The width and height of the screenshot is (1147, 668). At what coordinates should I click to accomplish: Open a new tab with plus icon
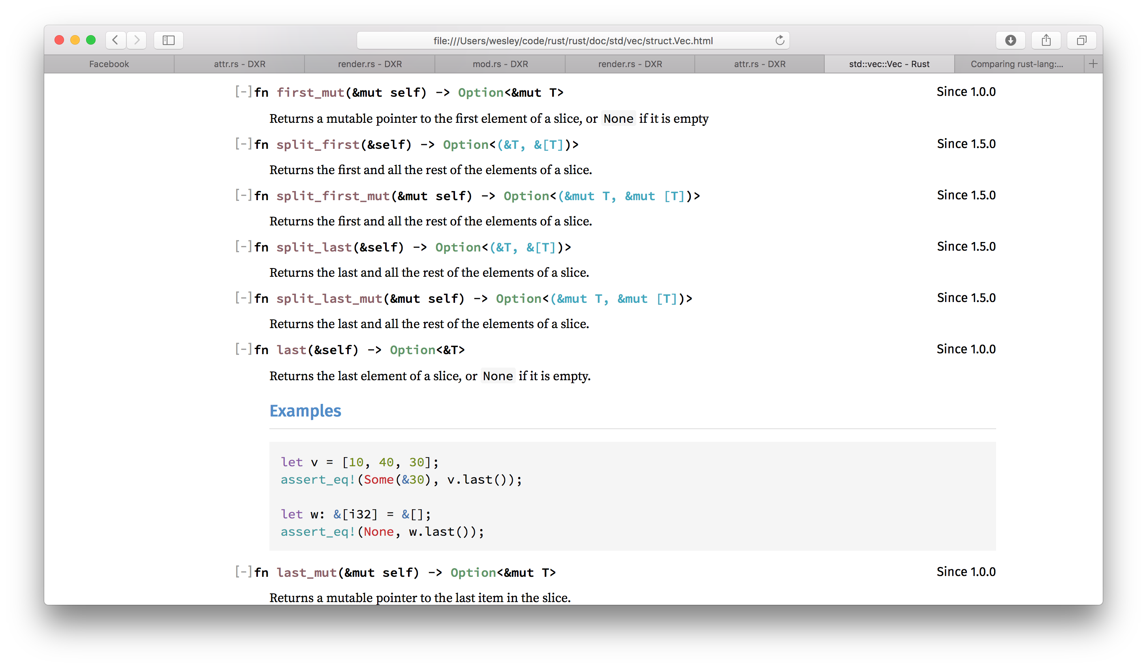[x=1093, y=64]
